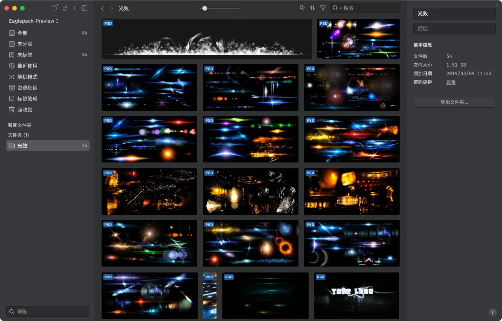
Task: Adjust the thumbnail size slider
Action: [x=205, y=8]
